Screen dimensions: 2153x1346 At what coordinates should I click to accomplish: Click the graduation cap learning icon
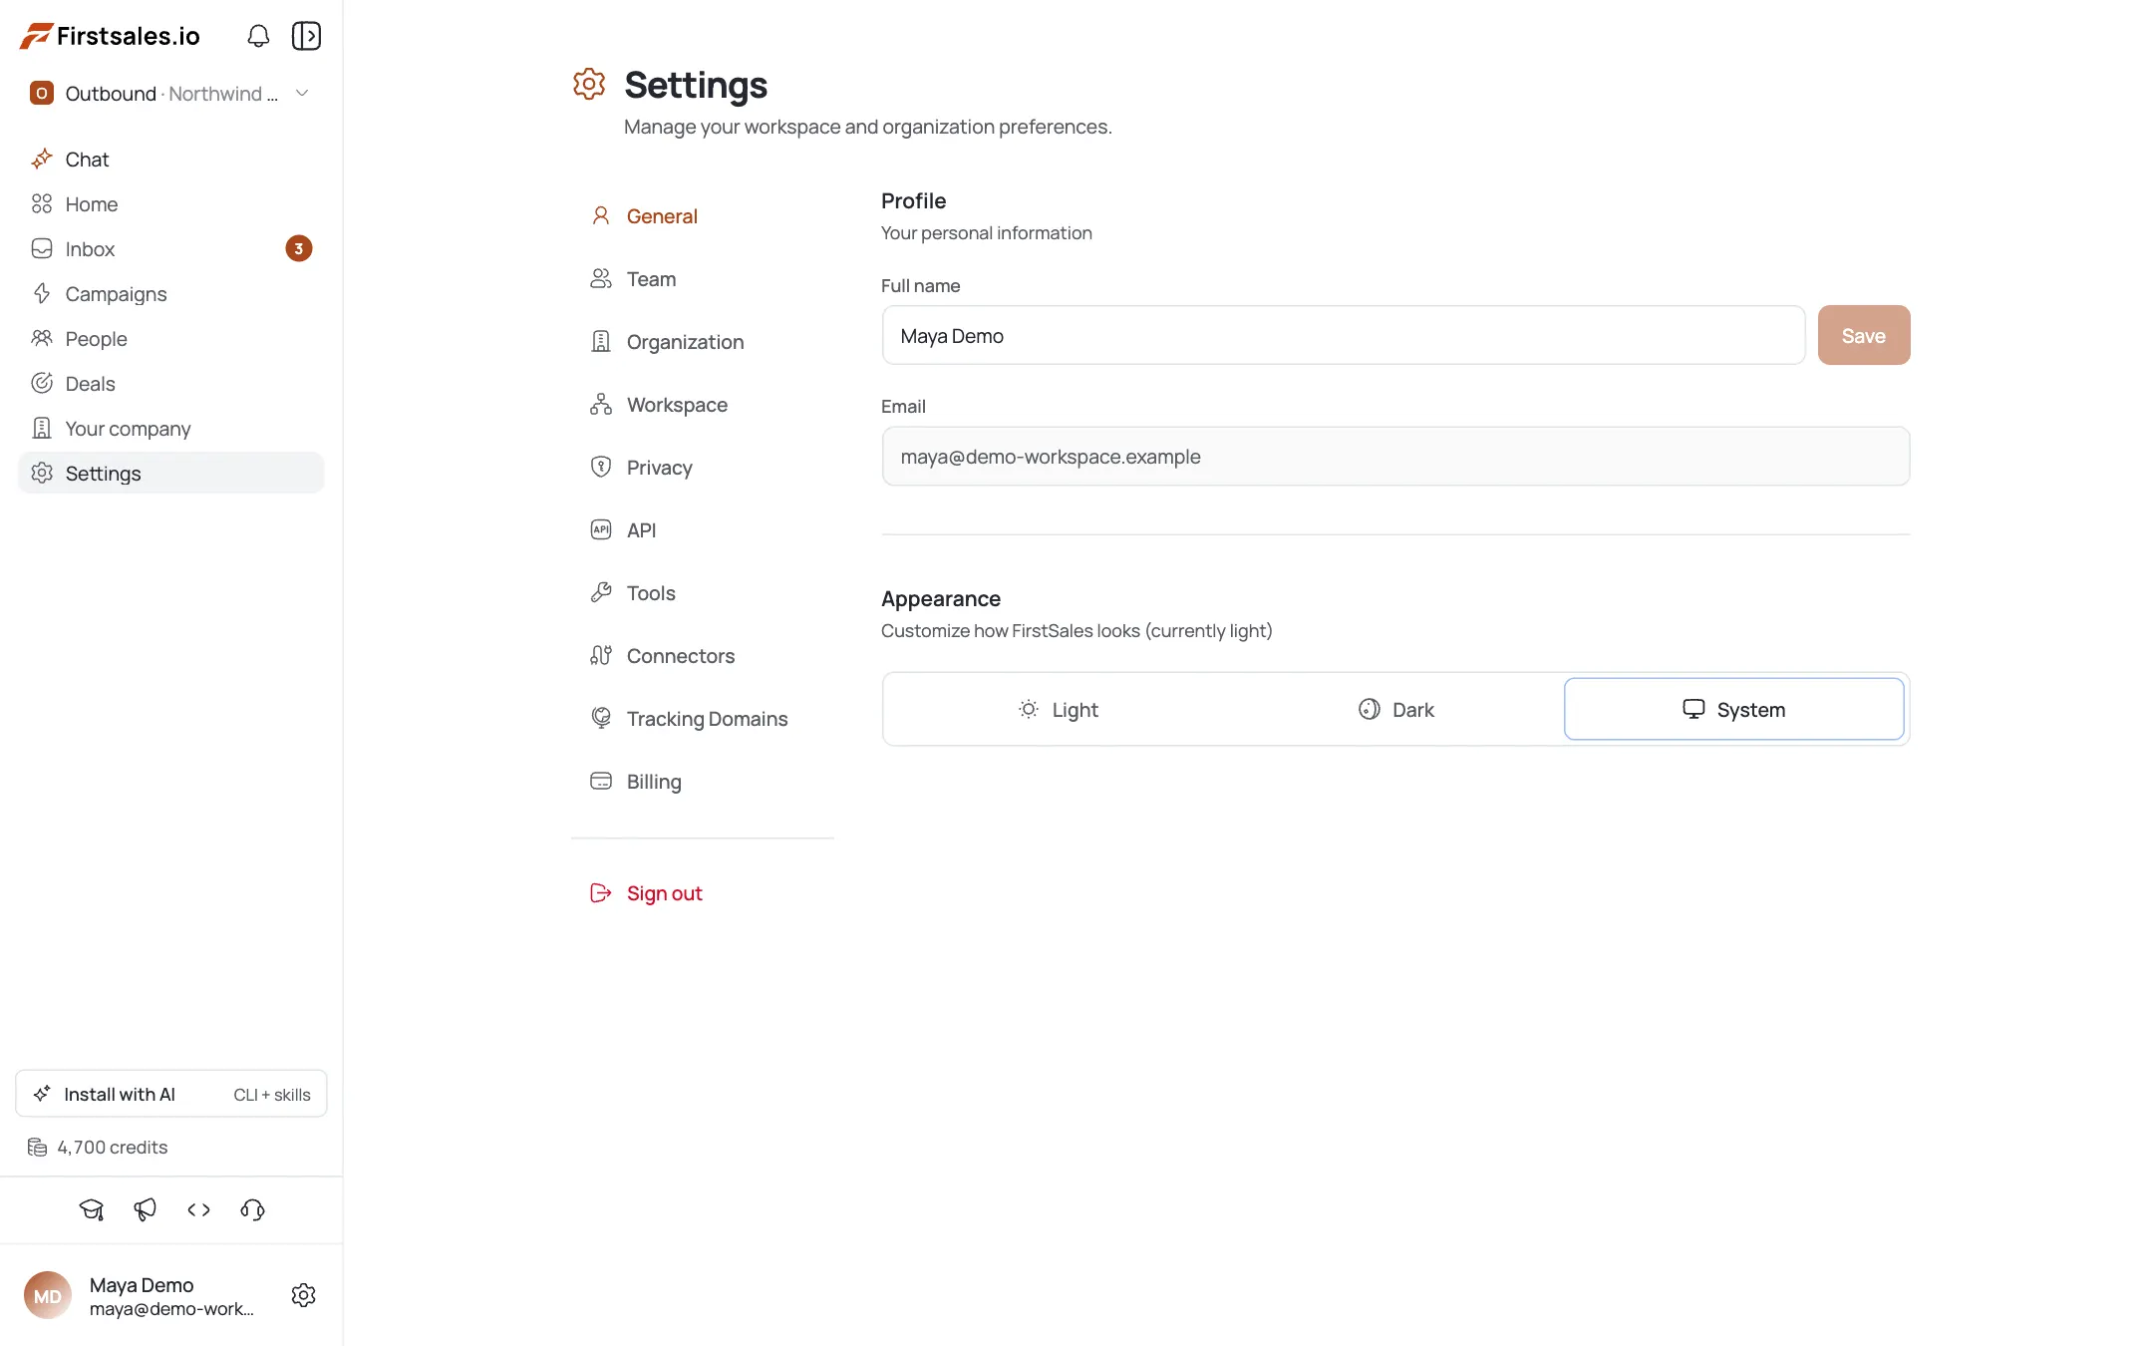[92, 1209]
